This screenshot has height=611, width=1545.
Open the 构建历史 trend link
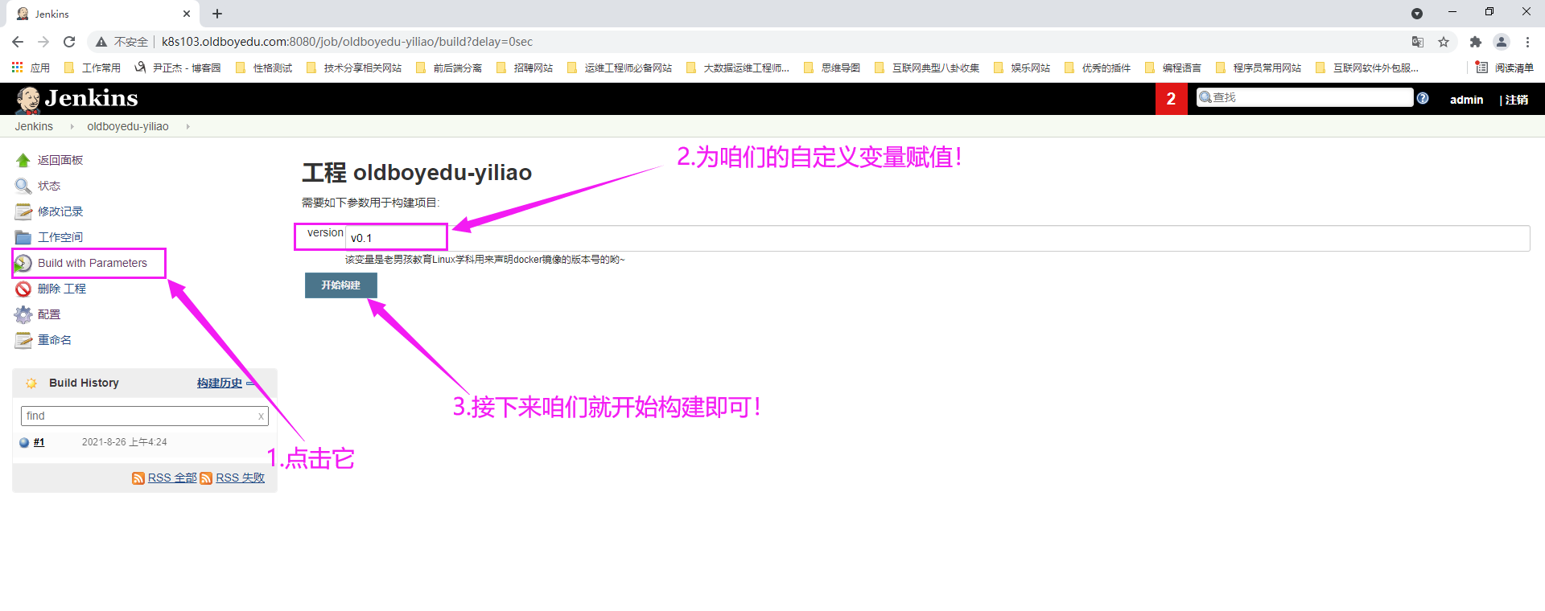coord(219,383)
